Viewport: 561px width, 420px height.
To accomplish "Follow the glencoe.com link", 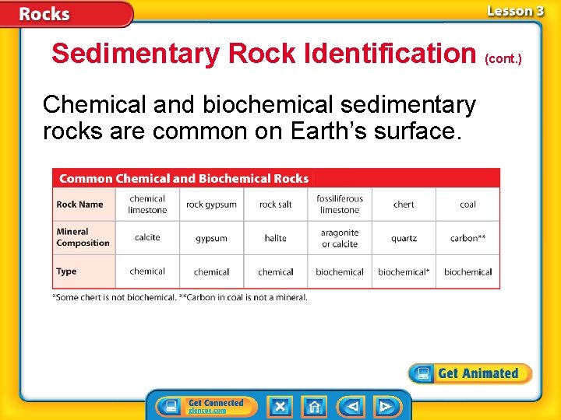I will 207,411.
